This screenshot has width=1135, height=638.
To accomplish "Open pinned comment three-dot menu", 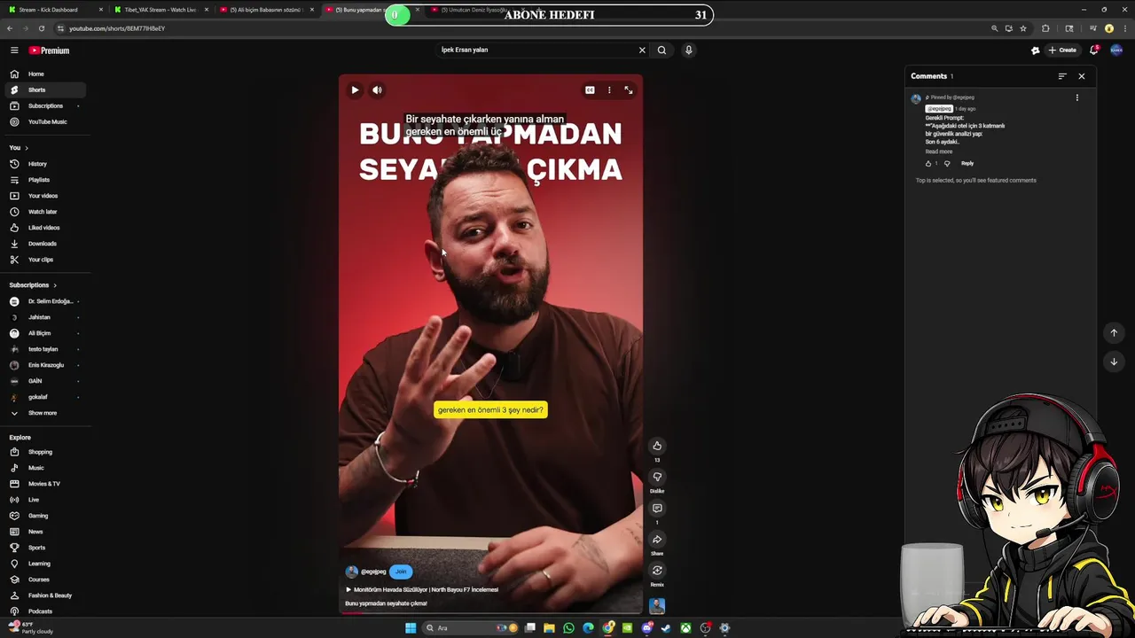I will coord(1077,97).
